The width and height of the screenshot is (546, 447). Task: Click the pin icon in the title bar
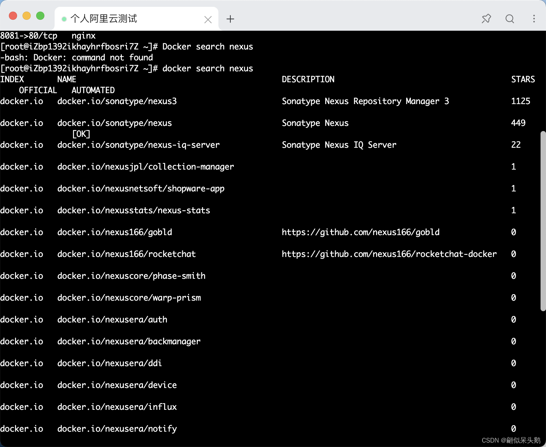486,19
